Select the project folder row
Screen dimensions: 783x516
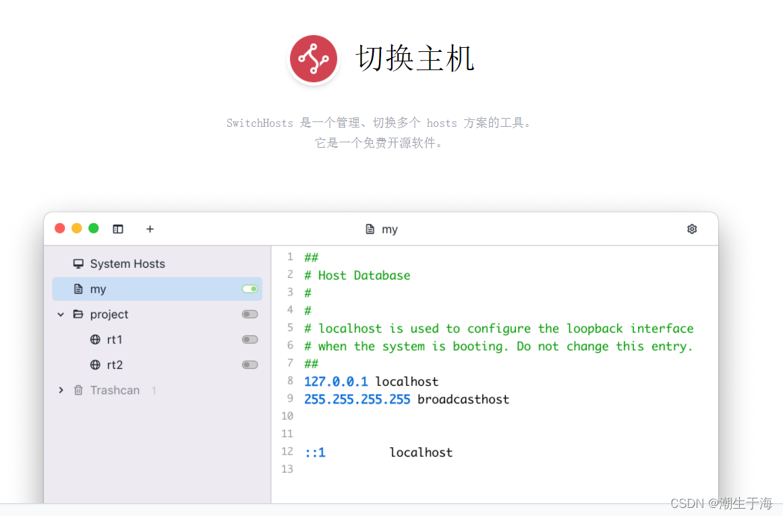click(x=157, y=314)
